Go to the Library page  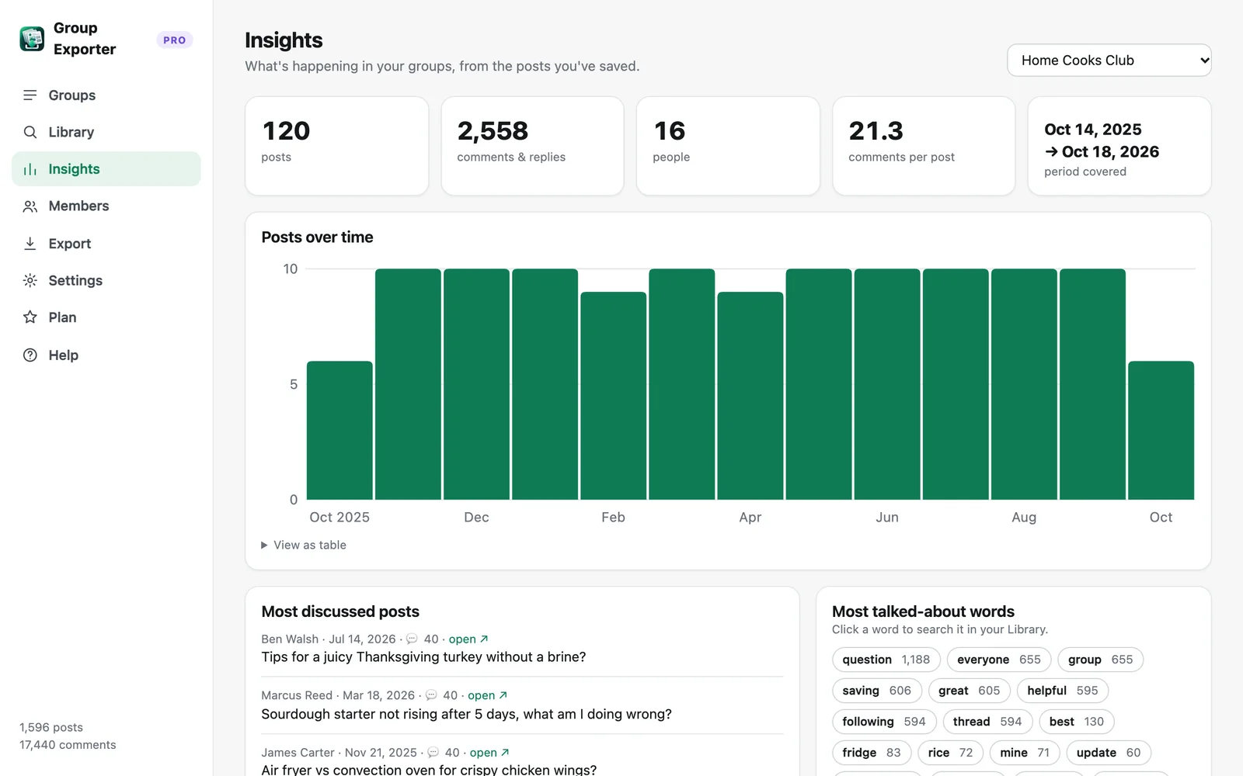click(x=106, y=132)
